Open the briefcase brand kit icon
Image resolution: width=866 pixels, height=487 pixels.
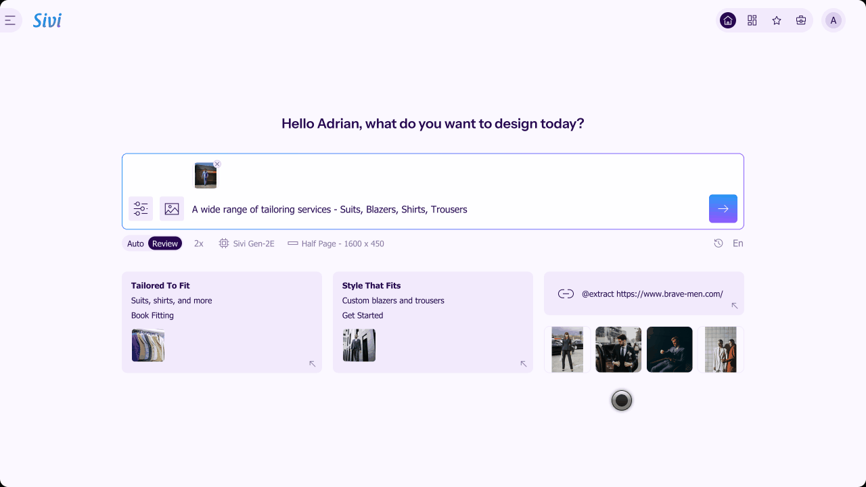801,20
